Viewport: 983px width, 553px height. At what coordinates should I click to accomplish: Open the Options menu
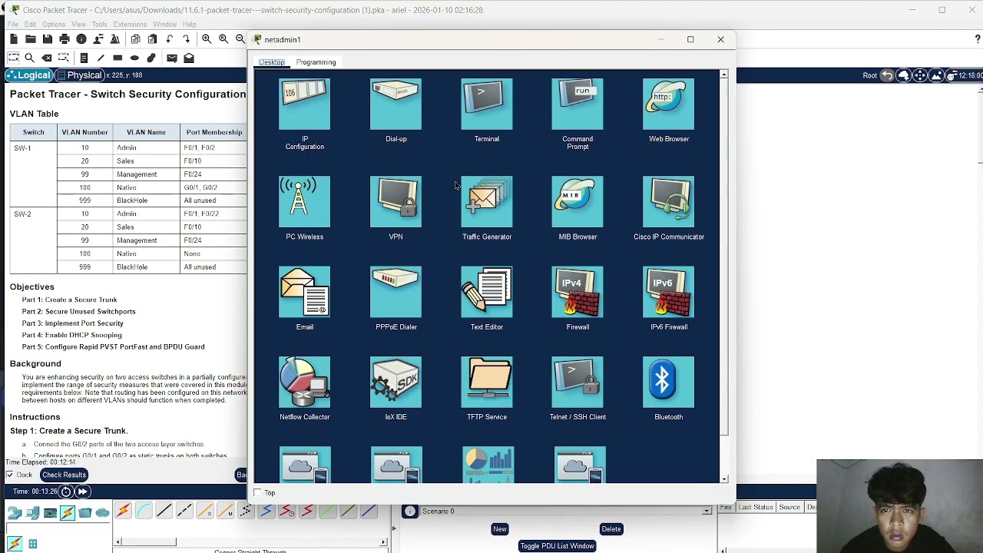point(54,25)
